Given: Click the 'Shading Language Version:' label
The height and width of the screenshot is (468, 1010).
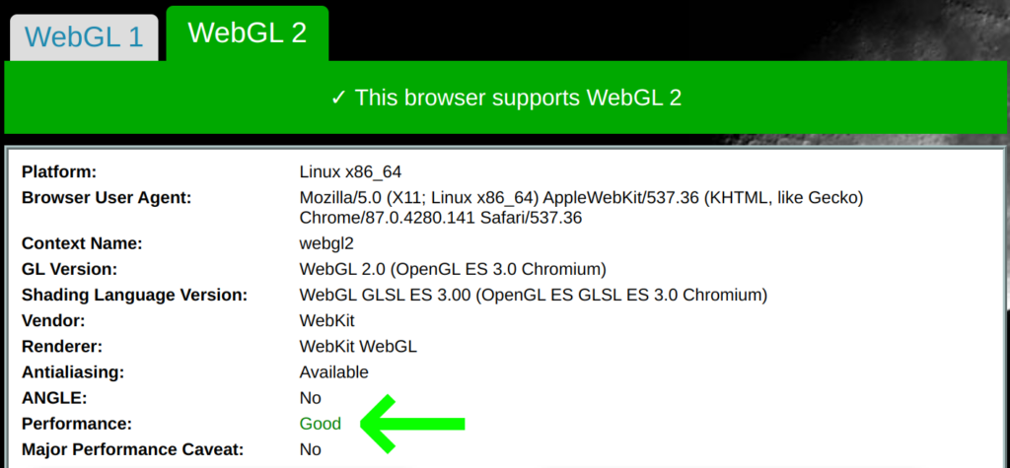Looking at the screenshot, I should [x=134, y=295].
